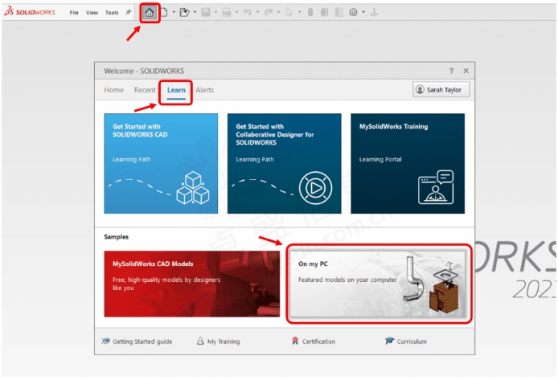Screen dimensions: 558x380
Task: Click the Open file folder icon
Action: (x=184, y=12)
